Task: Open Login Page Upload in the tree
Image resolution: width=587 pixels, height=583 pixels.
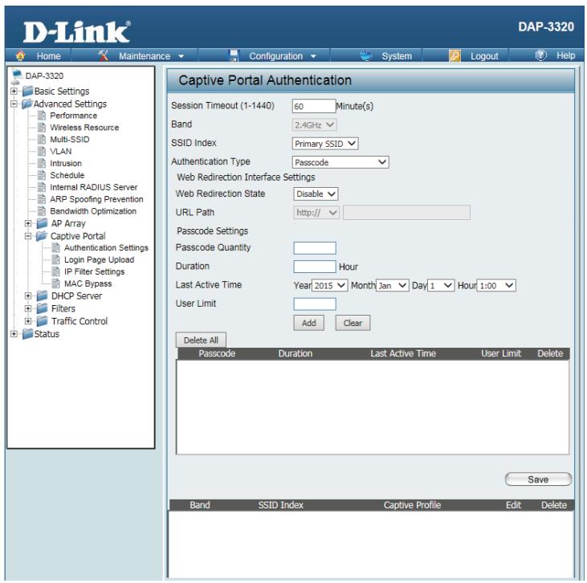Action: tap(100, 260)
